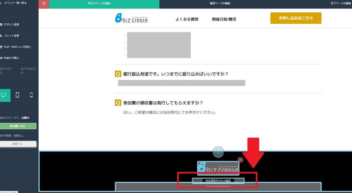Screen dimensions: 352x193
Task: Click 特定商取引URLの編集 in footer
Action: 218,180
